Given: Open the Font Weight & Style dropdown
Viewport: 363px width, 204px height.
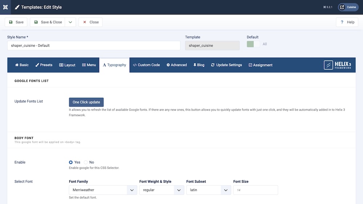Looking at the screenshot, I should point(162,190).
